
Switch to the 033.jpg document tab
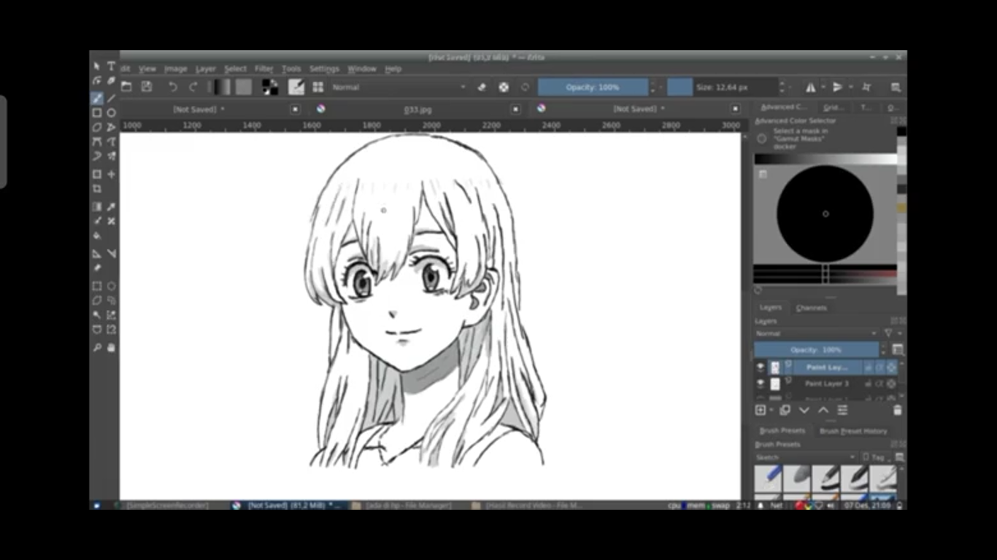pos(417,109)
